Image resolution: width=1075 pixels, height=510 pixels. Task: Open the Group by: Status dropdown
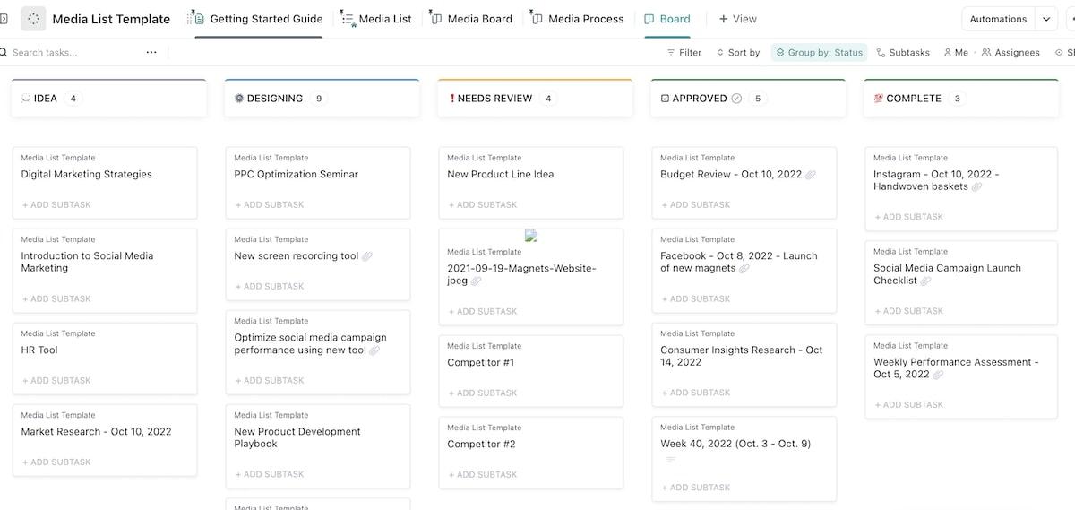819,53
